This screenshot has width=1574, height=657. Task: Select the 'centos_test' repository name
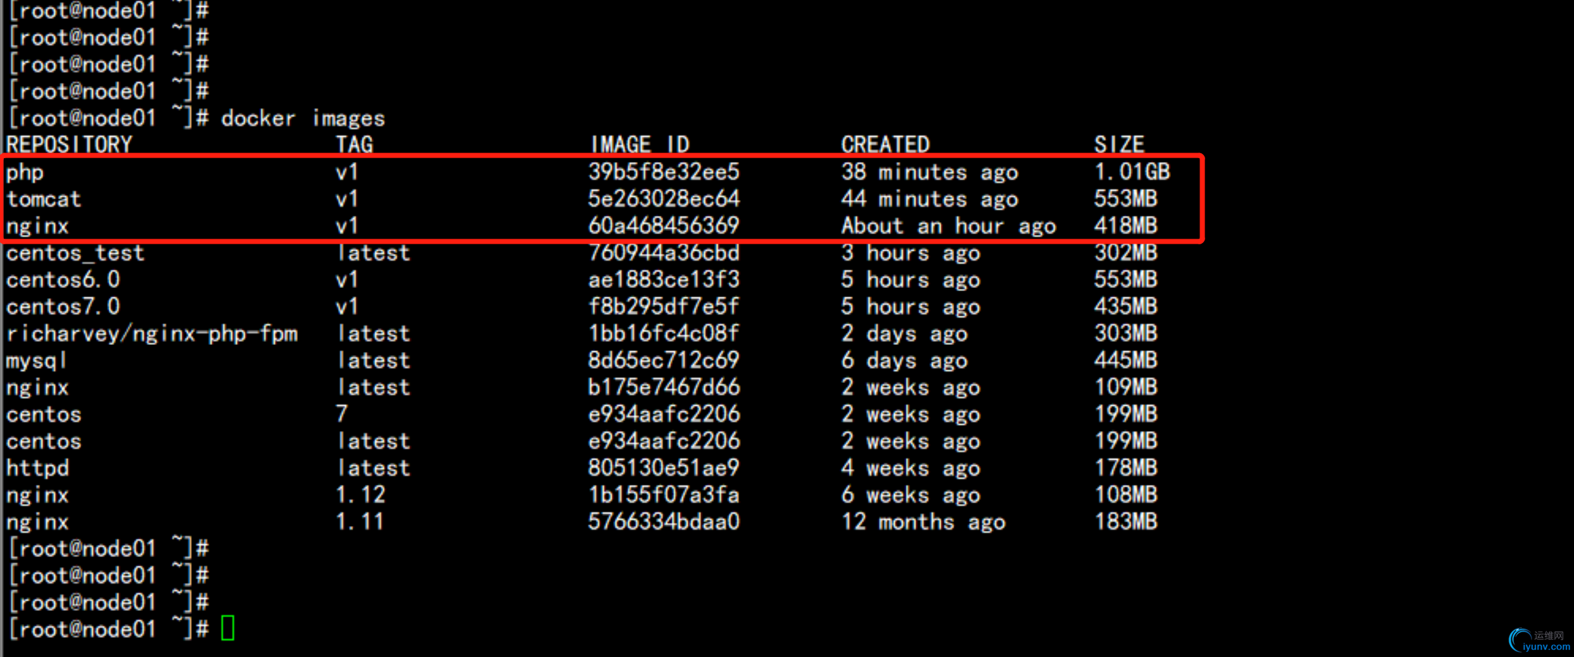point(75,253)
